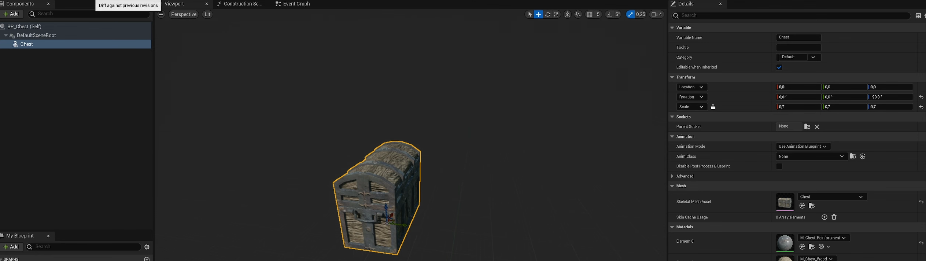The image size is (926, 261).
Task: Browse to Skeletal Mesh in Content Browser
Action: click(812, 206)
